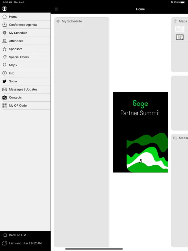The height and width of the screenshot is (251, 188).
Task: Click the My Schedule widget icon
Action: tap(58, 21)
